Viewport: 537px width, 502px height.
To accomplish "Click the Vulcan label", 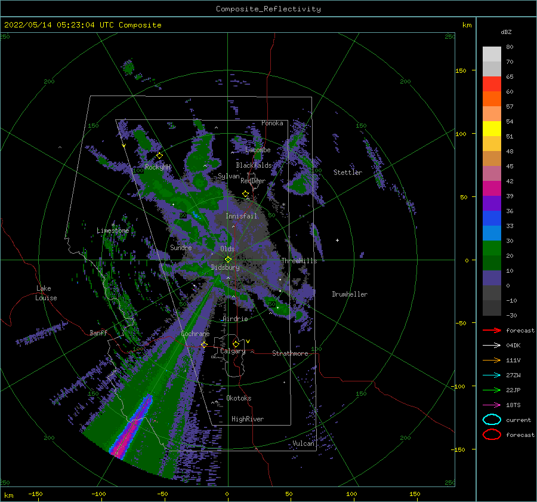I will click(303, 444).
